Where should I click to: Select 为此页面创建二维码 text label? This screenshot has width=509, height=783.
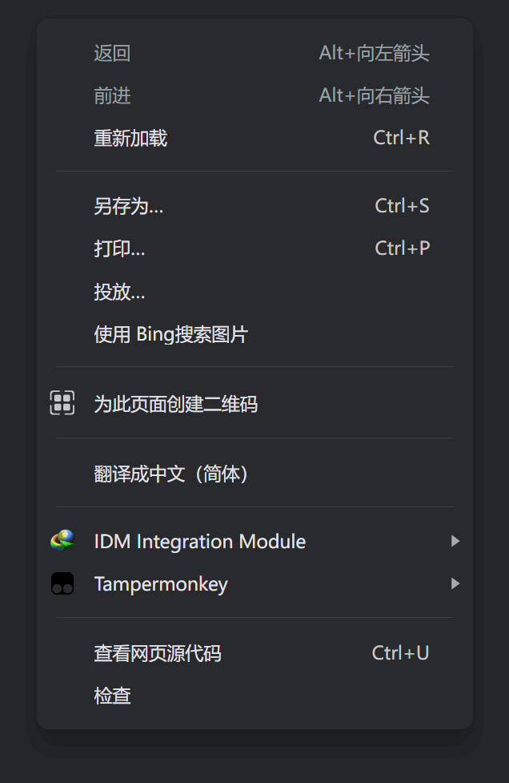(176, 404)
